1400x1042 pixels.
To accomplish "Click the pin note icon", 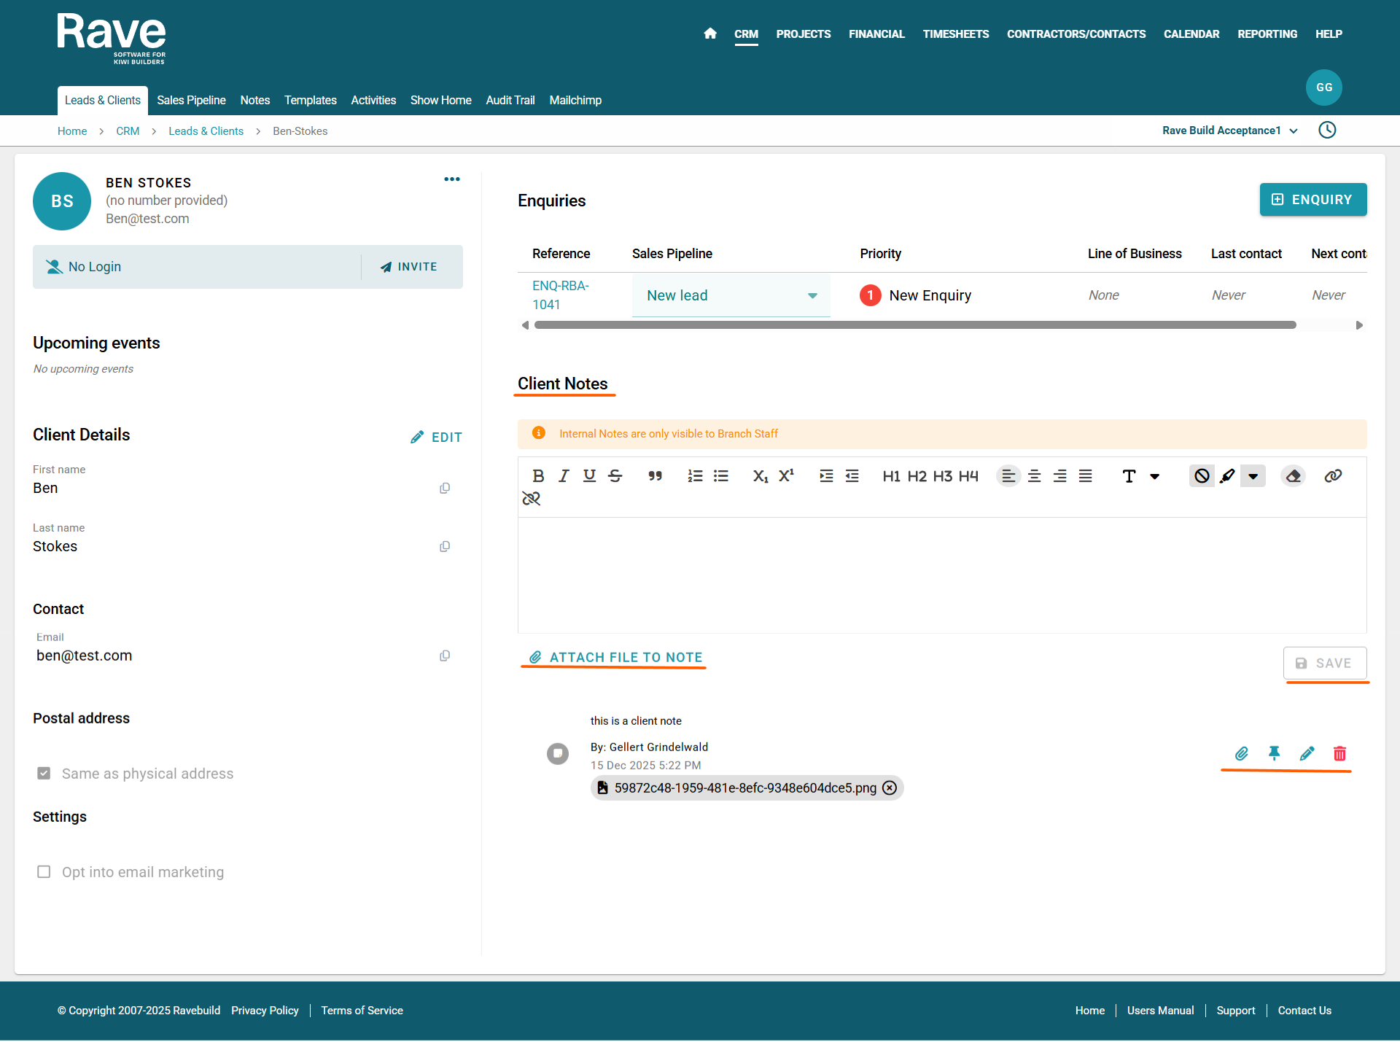I will [1274, 753].
